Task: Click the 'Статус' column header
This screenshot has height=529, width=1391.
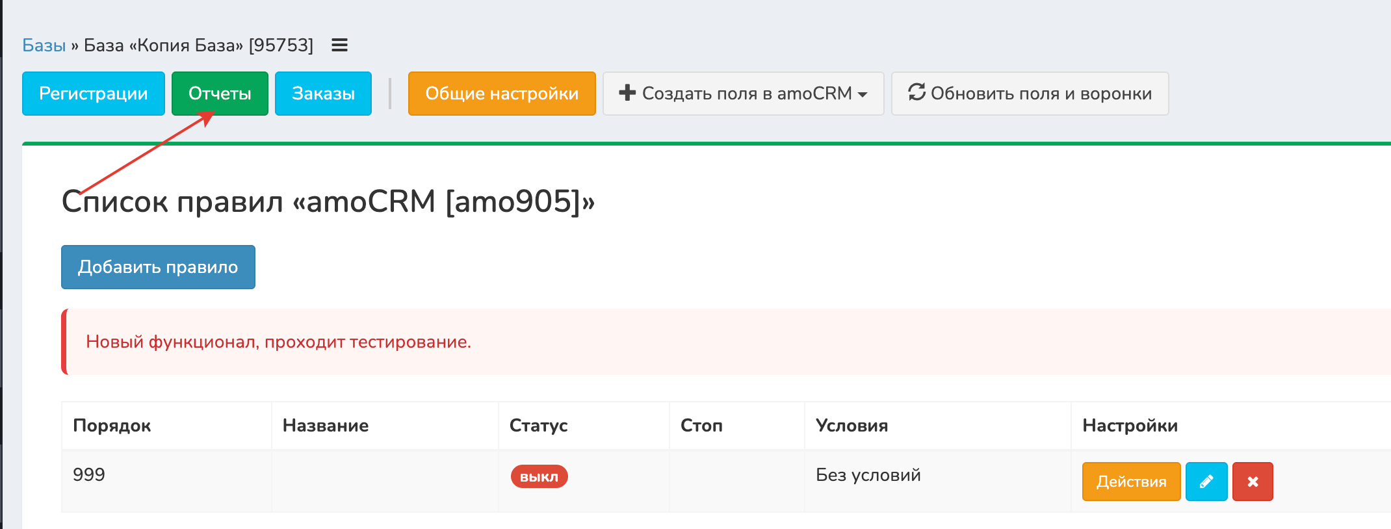Action: pos(538,426)
